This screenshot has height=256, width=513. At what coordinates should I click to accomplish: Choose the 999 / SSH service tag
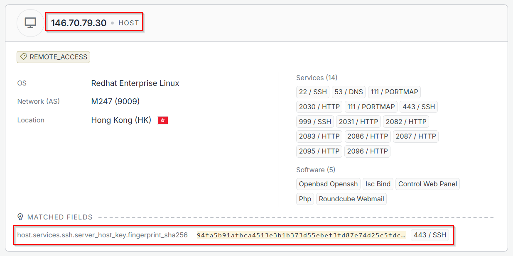click(315, 122)
